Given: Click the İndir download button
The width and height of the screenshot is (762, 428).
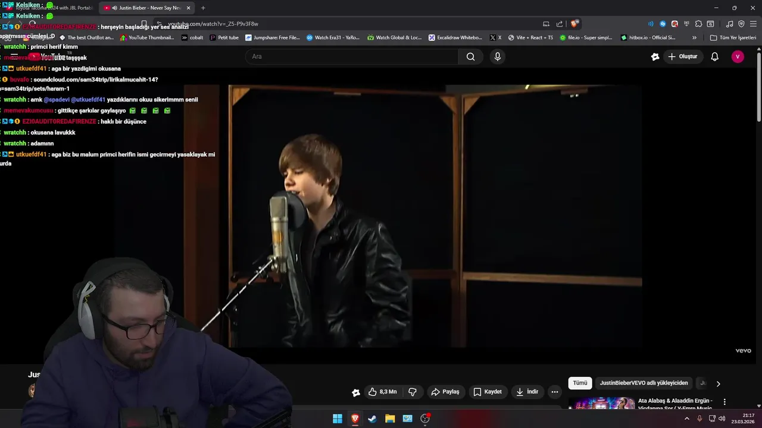Looking at the screenshot, I should [x=527, y=392].
